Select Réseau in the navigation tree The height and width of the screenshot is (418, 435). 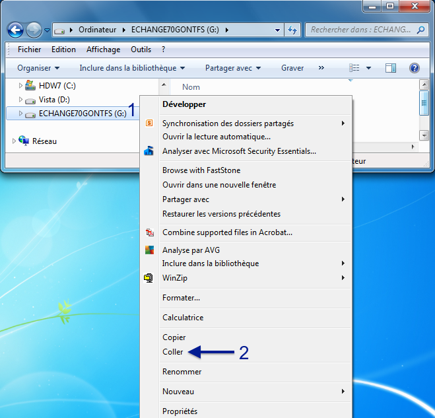44,141
